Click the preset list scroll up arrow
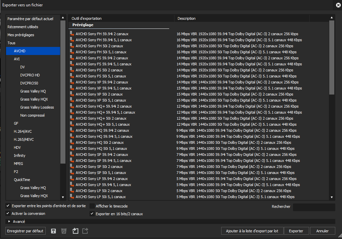Screen dimensions: 342x239 click(x=332, y=18)
